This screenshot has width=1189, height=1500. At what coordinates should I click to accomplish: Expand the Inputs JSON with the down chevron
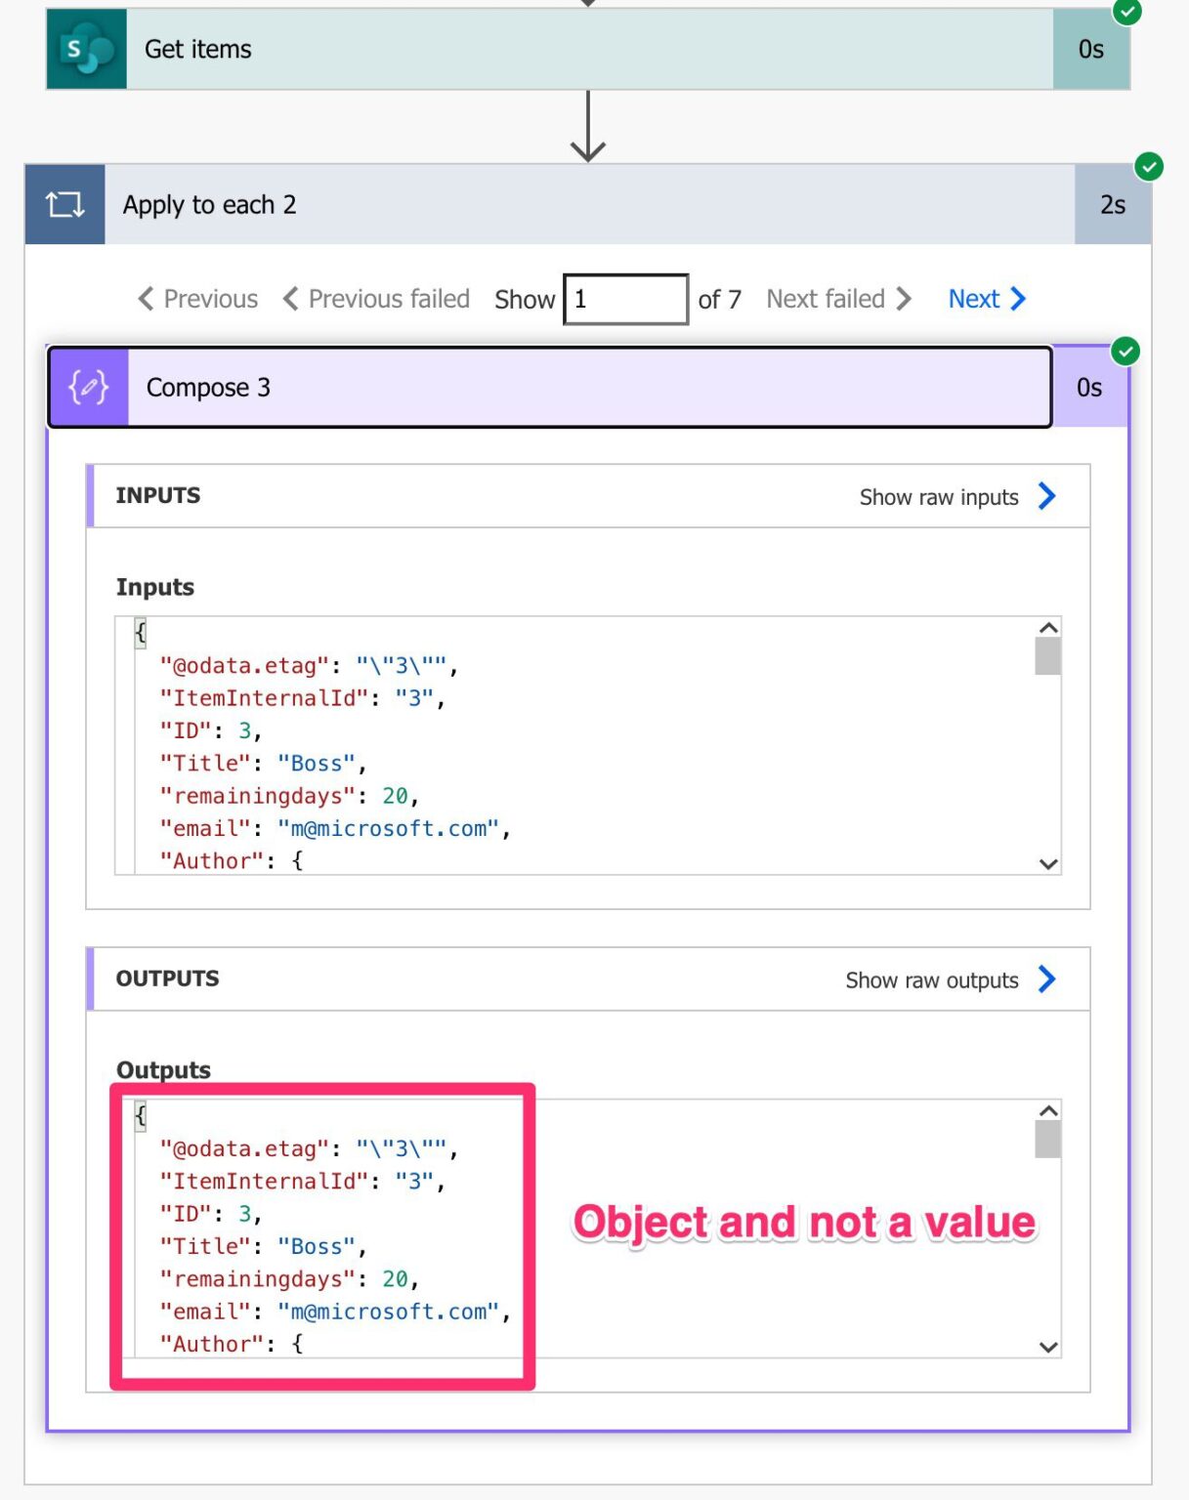click(1046, 863)
